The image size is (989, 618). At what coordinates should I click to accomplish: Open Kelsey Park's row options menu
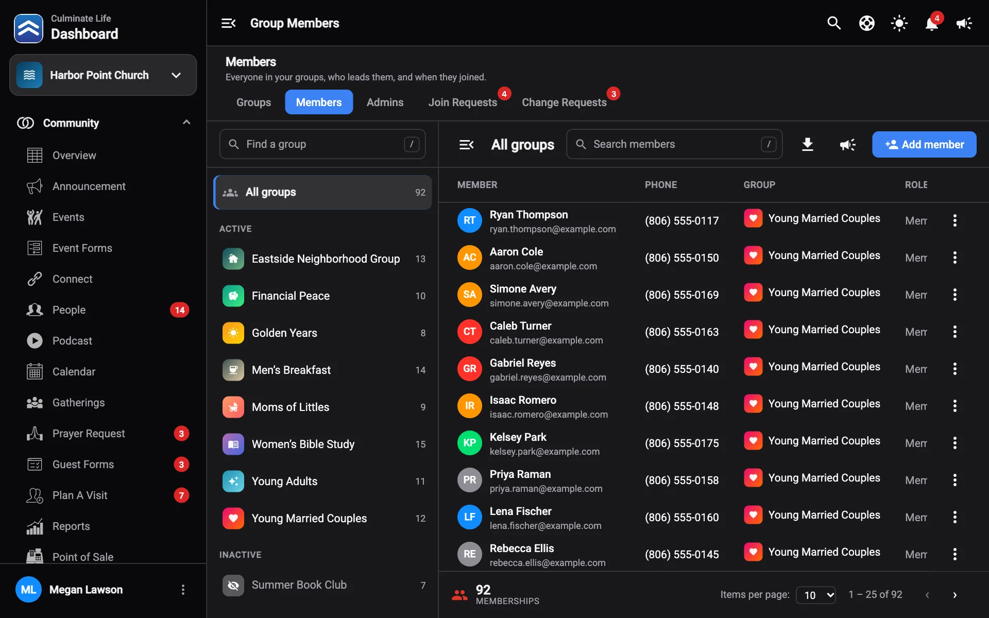tap(955, 443)
